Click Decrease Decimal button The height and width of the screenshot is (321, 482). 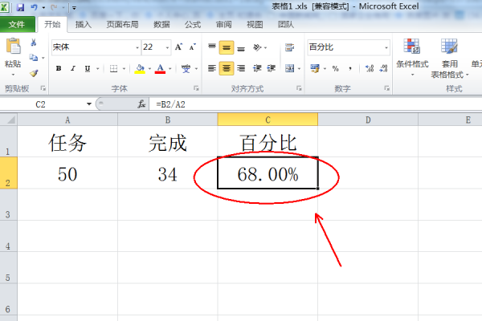pos(383,68)
